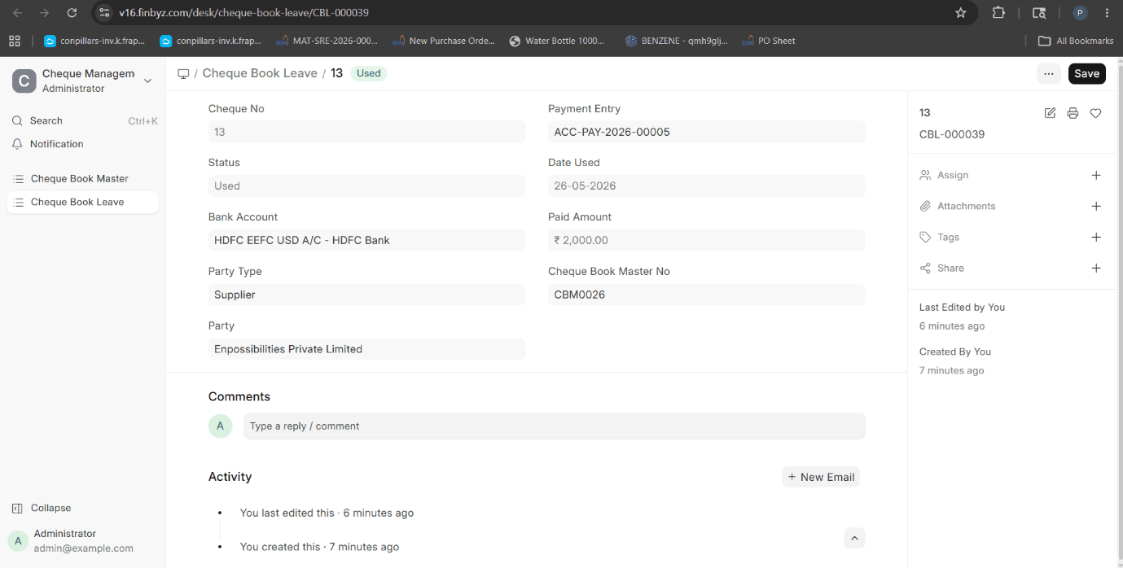1123x568 pixels.
Task: Open the tab search icon
Action: (1038, 13)
